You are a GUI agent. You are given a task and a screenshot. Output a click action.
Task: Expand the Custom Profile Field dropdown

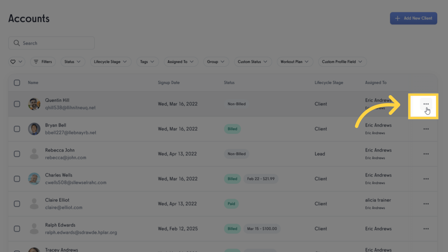[342, 62]
